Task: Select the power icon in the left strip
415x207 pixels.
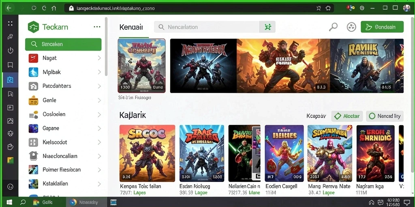Action: click(10, 51)
